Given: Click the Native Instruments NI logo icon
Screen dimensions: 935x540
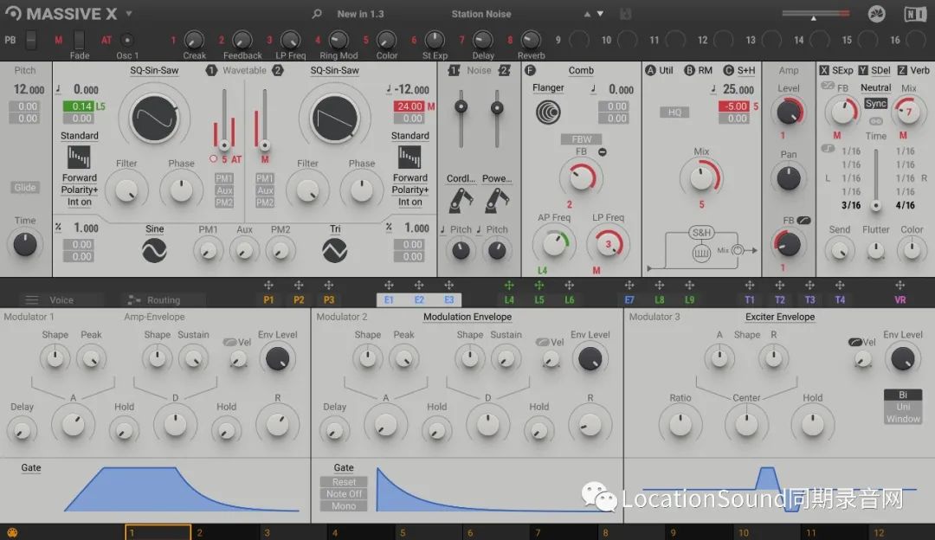Looking at the screenshot, I should pos(914,14).
